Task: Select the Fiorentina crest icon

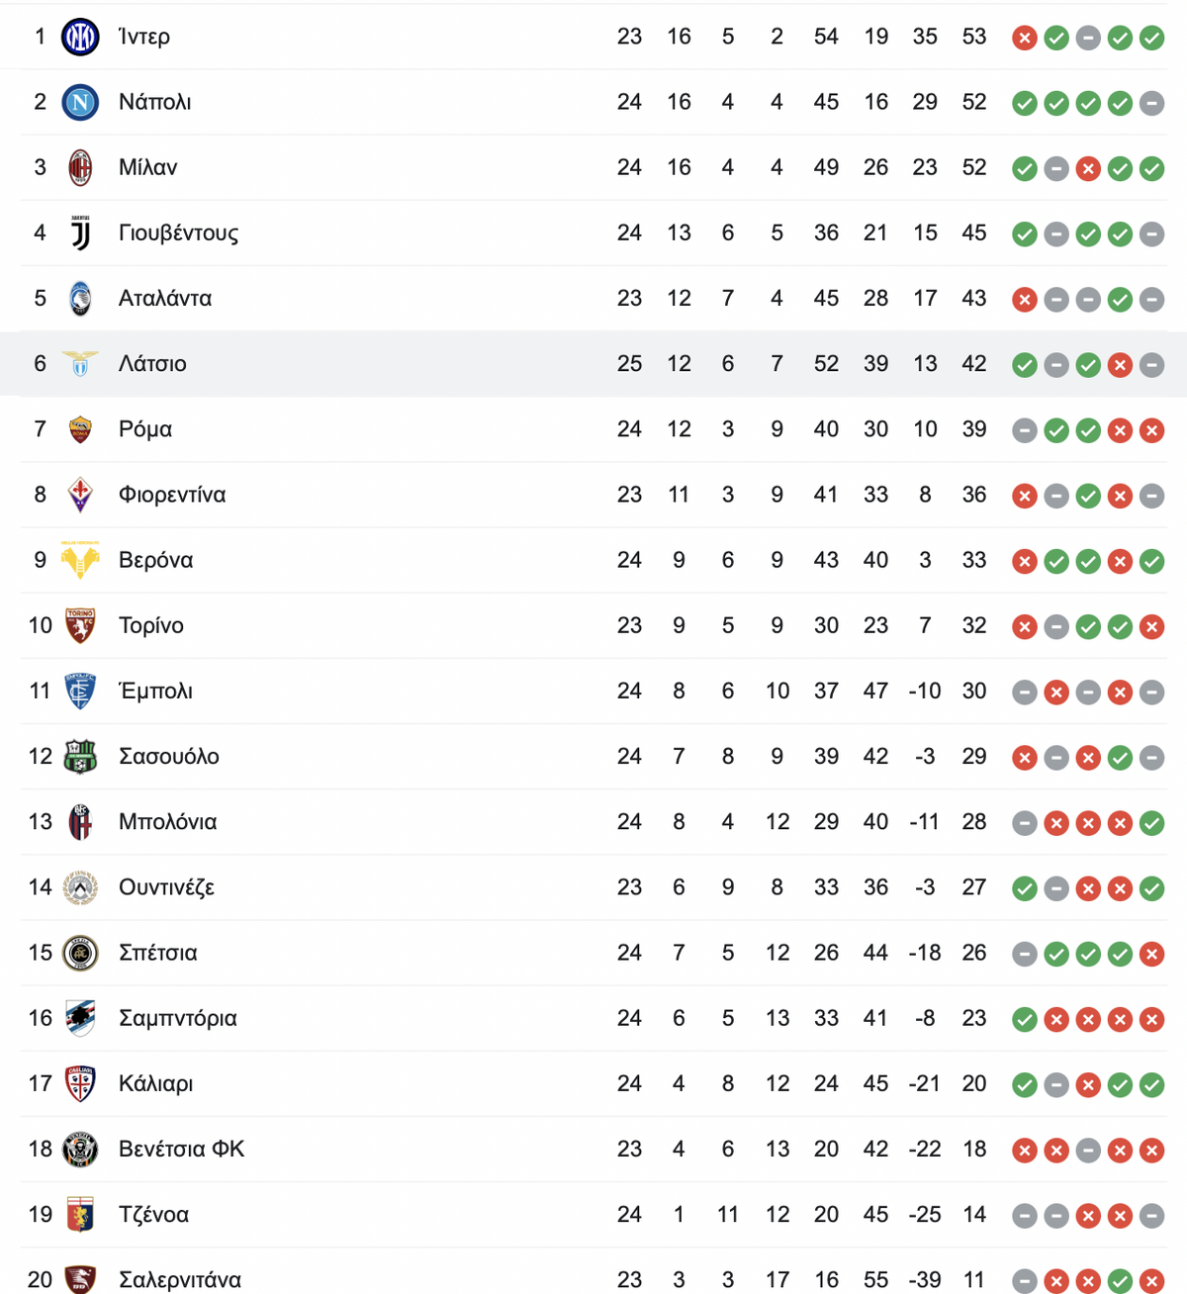Action: click(80, 495)
